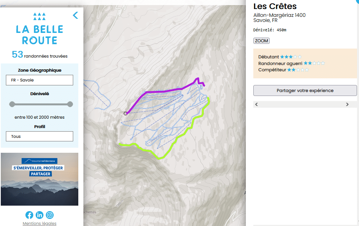This screenshot has height=226, width=359.
Task: Expand the Profil dropdown showing Tous
Action: coord(40,136)
